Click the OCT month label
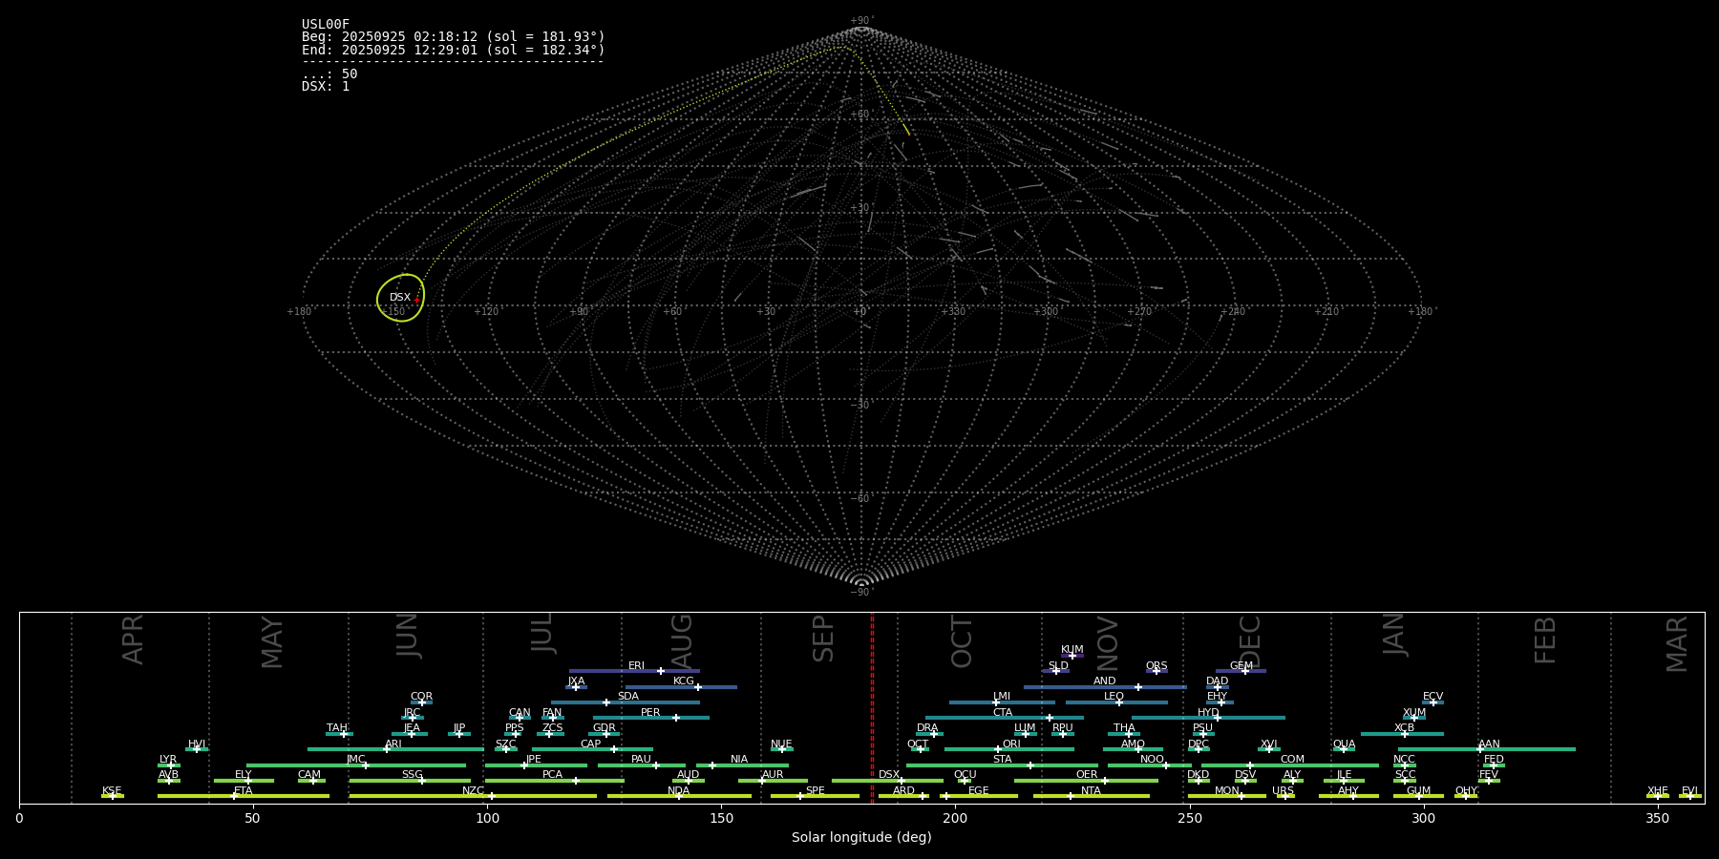1719x859 pixels. [962, 641]
